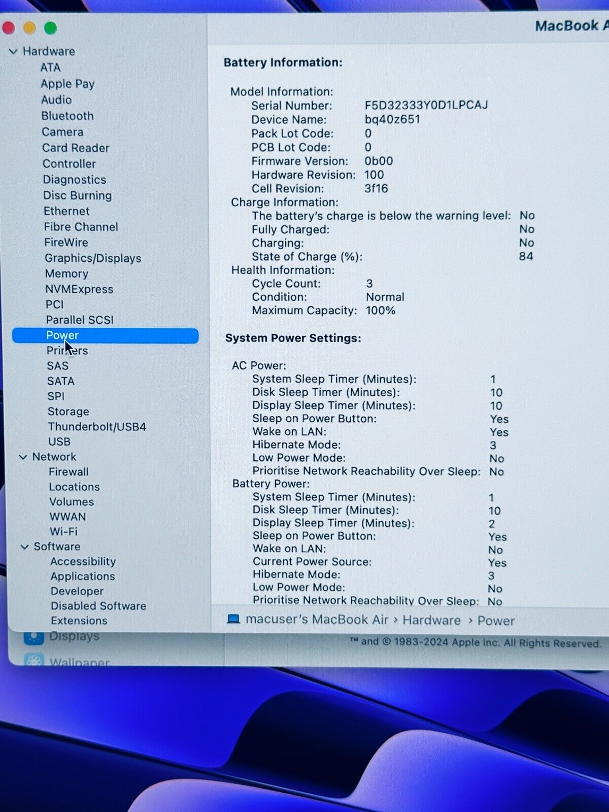The width and height of the screenshot is (609, 812).
Task: Select the highlighted Power entry
Action: pos(105,335)
